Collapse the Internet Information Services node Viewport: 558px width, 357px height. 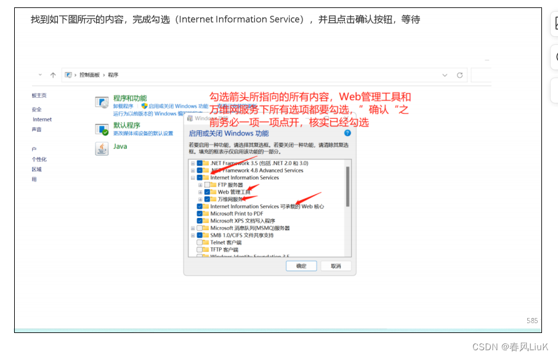tap(193, 178)
